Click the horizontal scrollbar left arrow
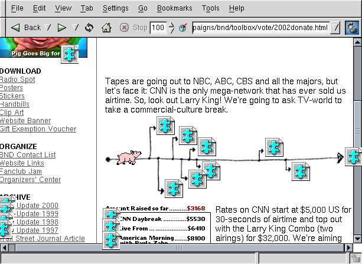 pyautogui.click(x=4, y=248)
